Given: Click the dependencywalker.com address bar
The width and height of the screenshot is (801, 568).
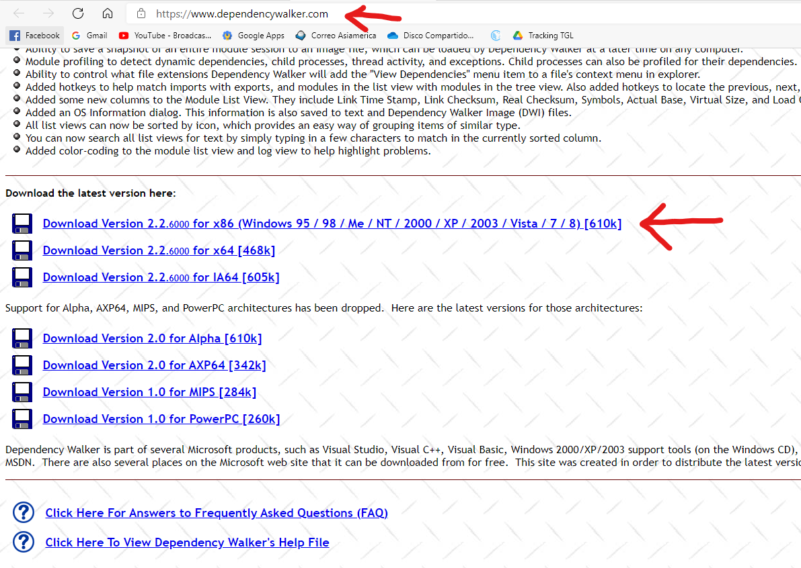Looking at the screenshot, I should [242, 14].
